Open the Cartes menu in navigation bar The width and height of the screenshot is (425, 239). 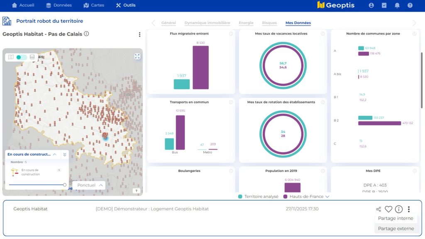pyautogui.click(x=94, y=5)
